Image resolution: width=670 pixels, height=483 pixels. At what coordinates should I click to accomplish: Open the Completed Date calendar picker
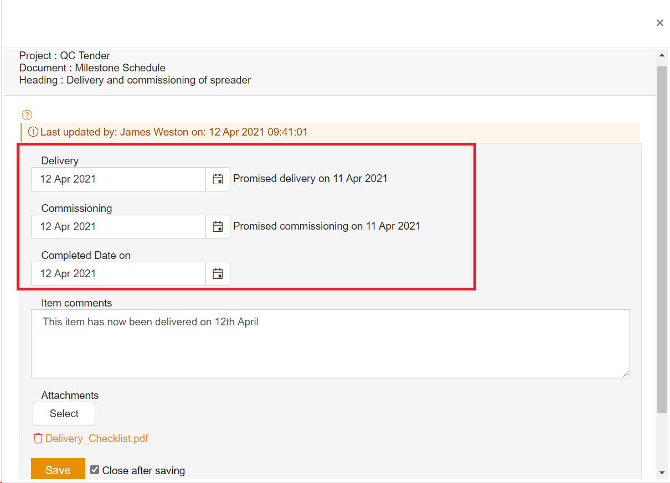point(218,274)
